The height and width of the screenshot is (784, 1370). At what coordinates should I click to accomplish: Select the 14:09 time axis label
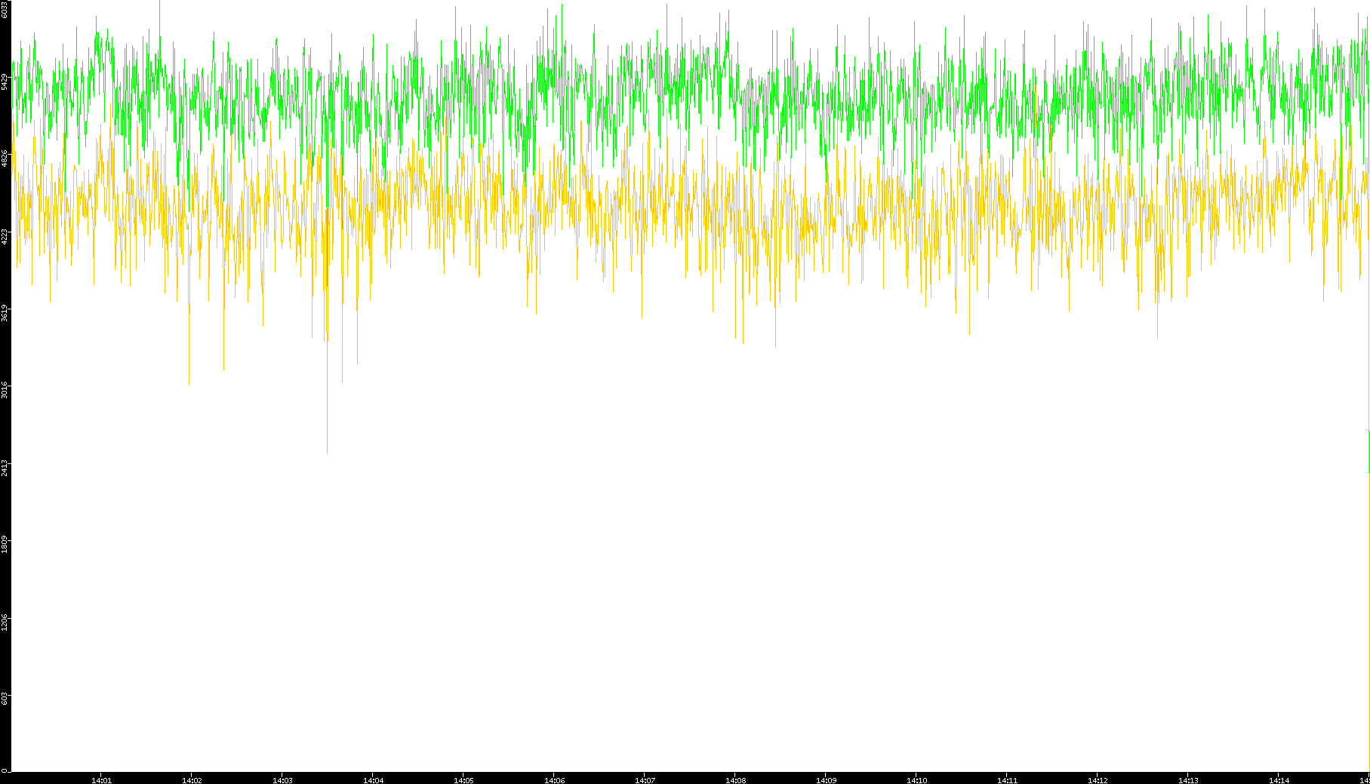[826, 780]
